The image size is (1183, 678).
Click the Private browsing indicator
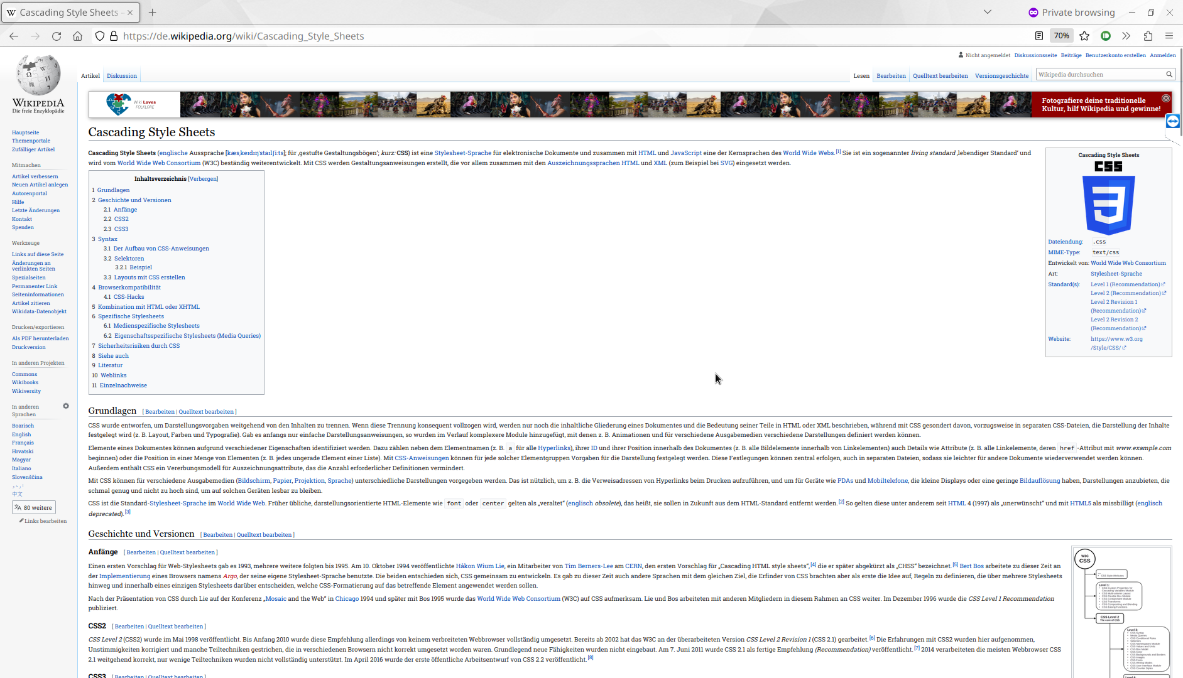[x=1072, y=12]
